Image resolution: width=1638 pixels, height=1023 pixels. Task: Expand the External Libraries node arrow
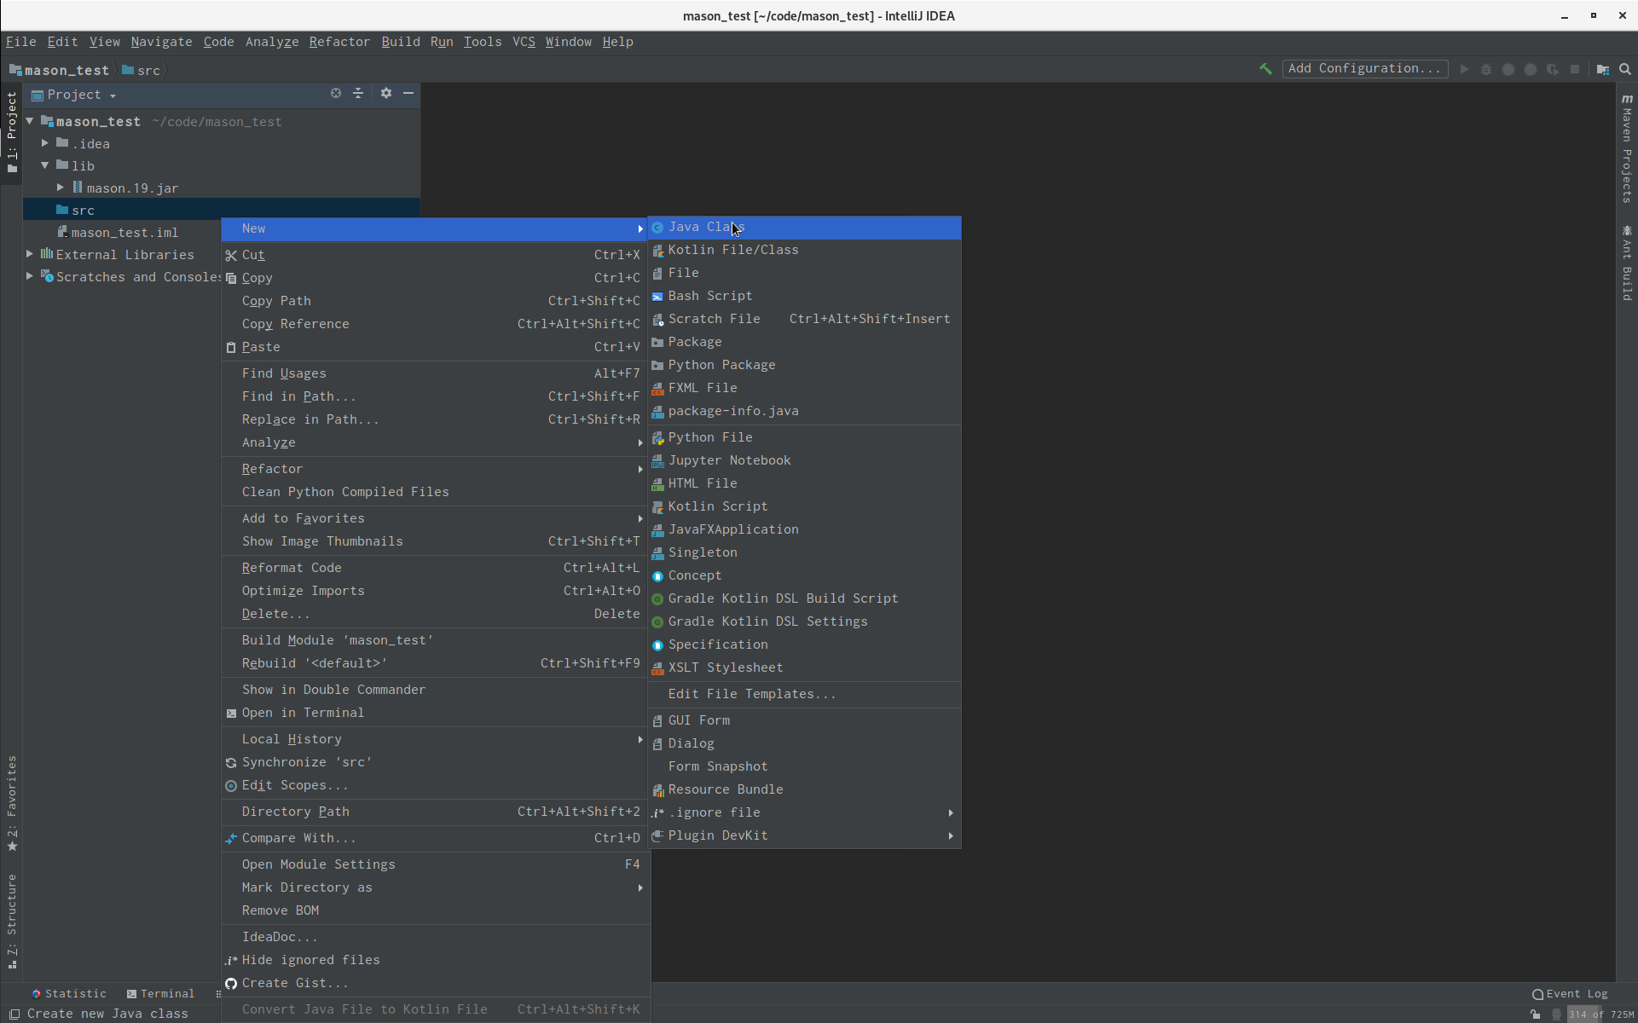30,254
